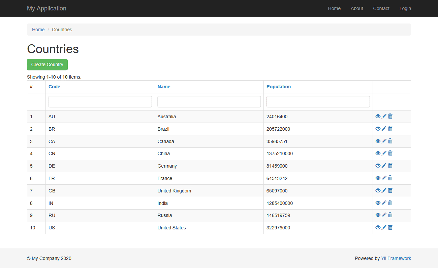The image size is (438, 268).
Task: Show details via India's view icon
Action: tap(378, 203)
